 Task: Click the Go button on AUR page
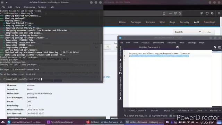[x=209, y=32]
